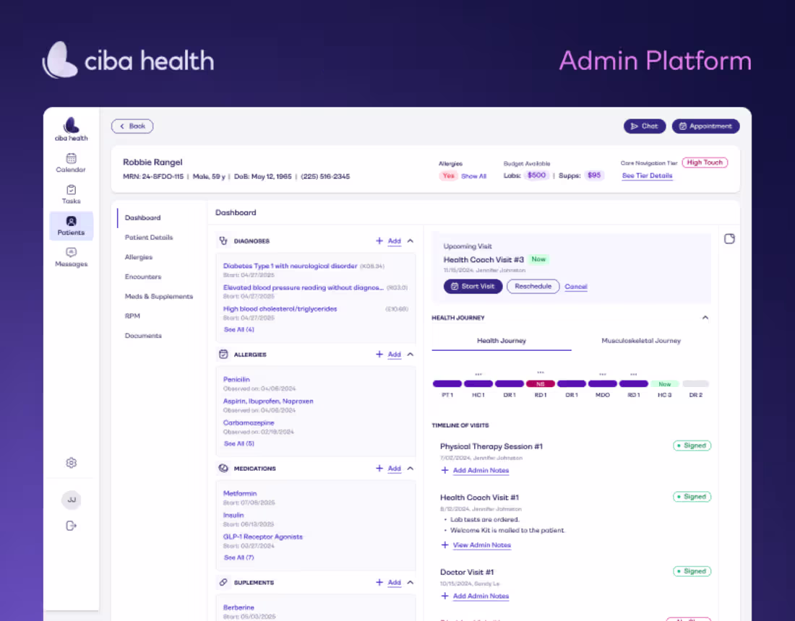This screenshot has width=795, height=621.
Task: Collapse the Health Journey section
Action: [705, 317]
